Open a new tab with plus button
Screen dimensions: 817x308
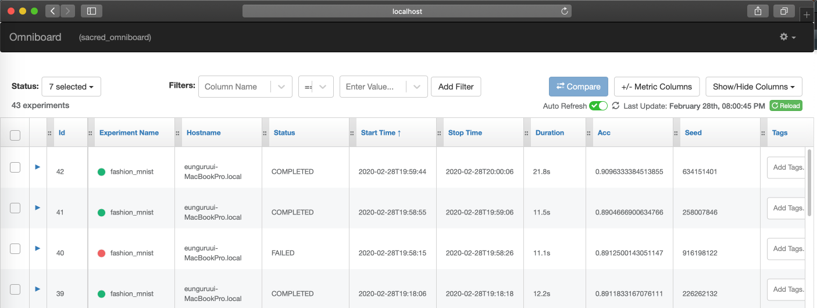click(x=807, y=15)
